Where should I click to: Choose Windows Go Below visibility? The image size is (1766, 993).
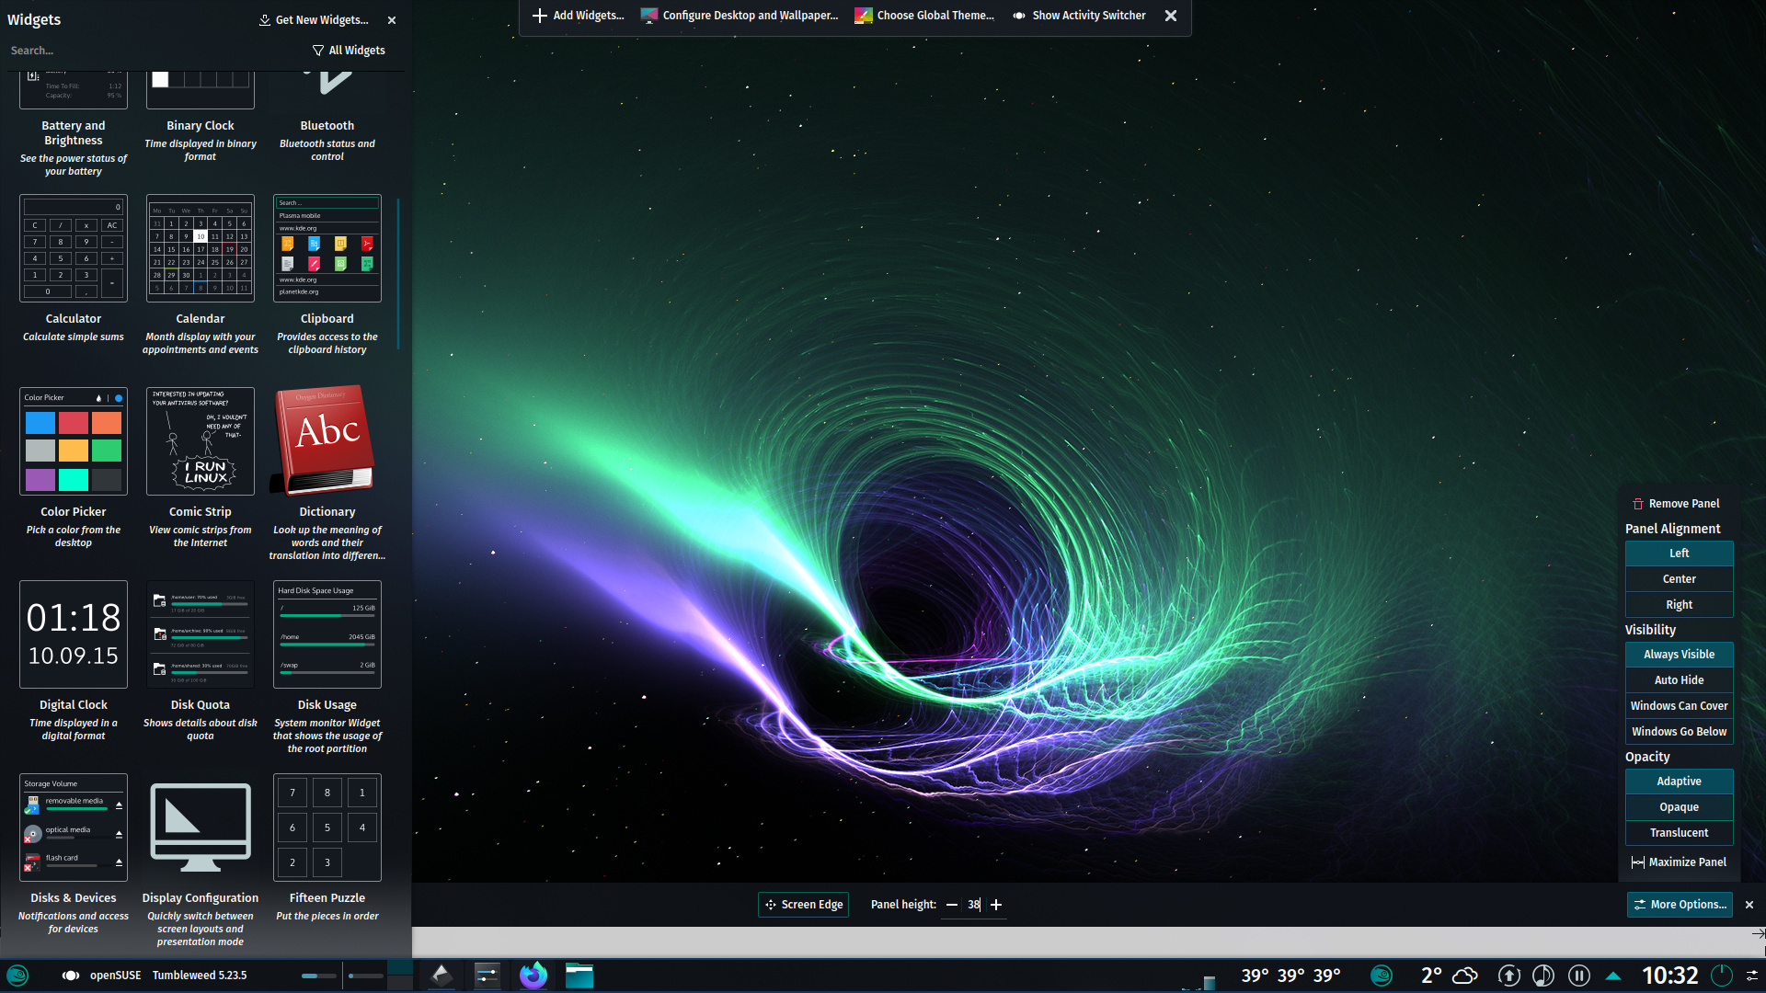[1680, 732]
